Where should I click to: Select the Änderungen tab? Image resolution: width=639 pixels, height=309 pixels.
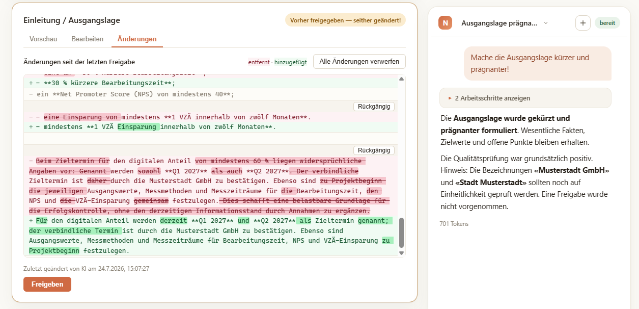coord(137,39)
